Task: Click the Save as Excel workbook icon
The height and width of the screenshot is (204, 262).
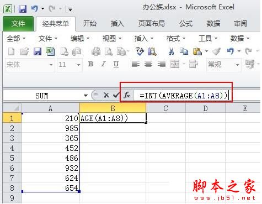Action: pos(50,51)
